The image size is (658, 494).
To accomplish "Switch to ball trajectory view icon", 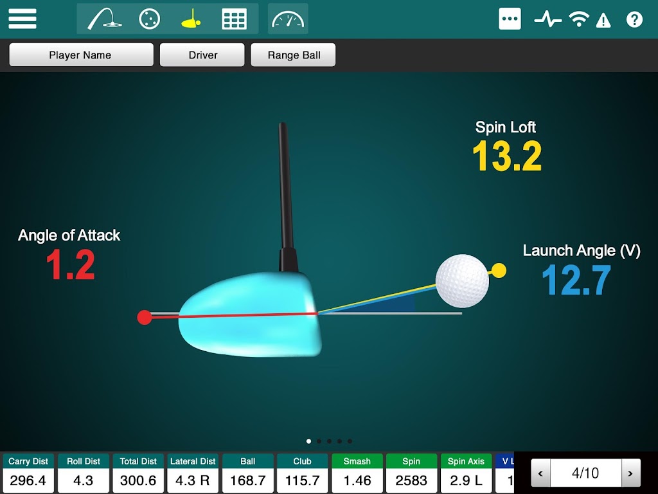I will pos(105,19).
